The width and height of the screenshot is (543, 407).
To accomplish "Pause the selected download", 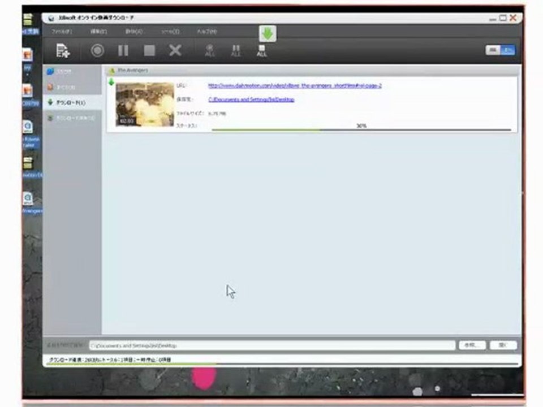I will point(123,50).
